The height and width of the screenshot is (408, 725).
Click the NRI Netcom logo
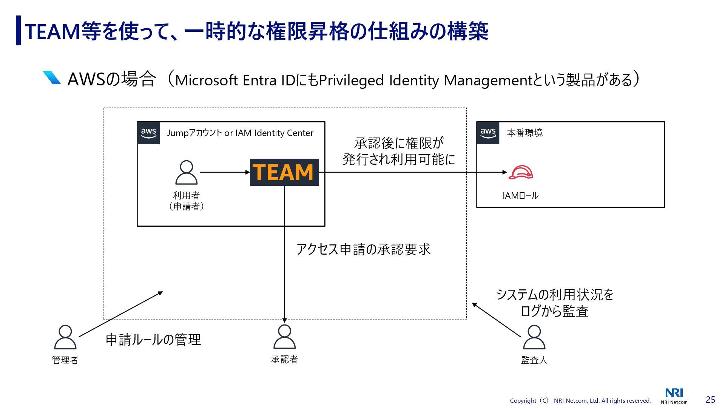[x=674, y=396]
